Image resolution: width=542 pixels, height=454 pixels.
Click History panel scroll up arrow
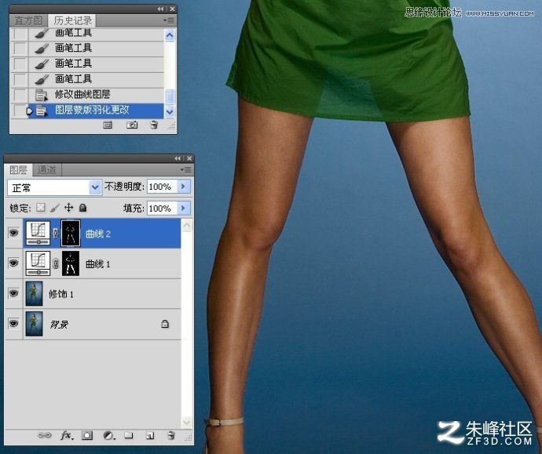[170, 35]
